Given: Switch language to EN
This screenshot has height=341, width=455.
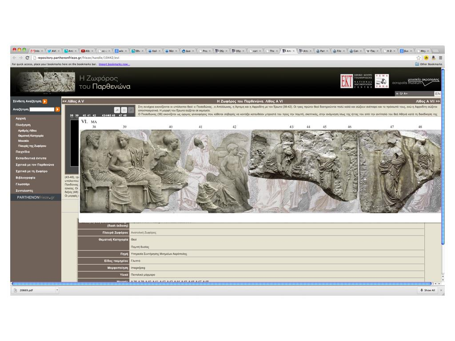Looking at the screenshot, I should coord(438,94).
